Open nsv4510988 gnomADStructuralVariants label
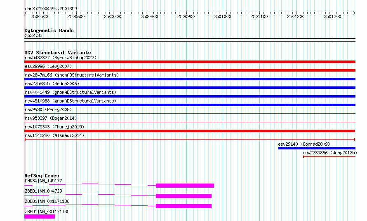Image resolution: width=367 pixels, height=221 pixels. click(71, 101)
